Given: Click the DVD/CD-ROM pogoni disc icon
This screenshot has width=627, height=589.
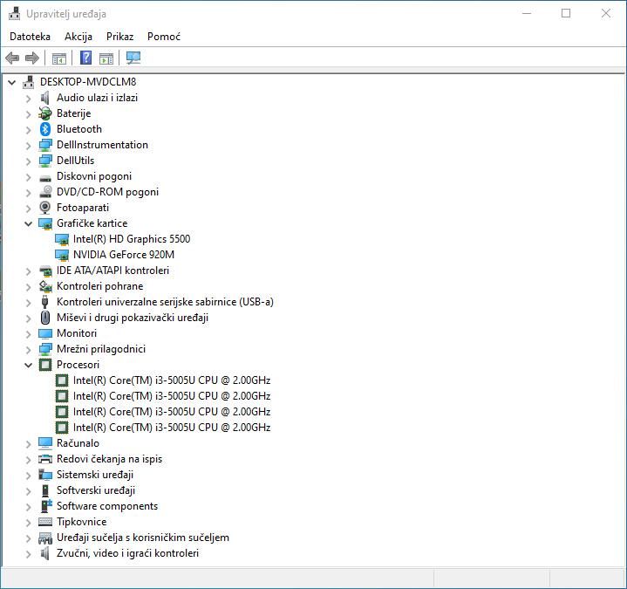Looking at the screenshot, I should [45, 192].
